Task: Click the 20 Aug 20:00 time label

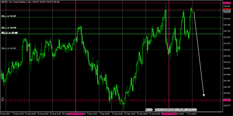Action: pos(43,114)
